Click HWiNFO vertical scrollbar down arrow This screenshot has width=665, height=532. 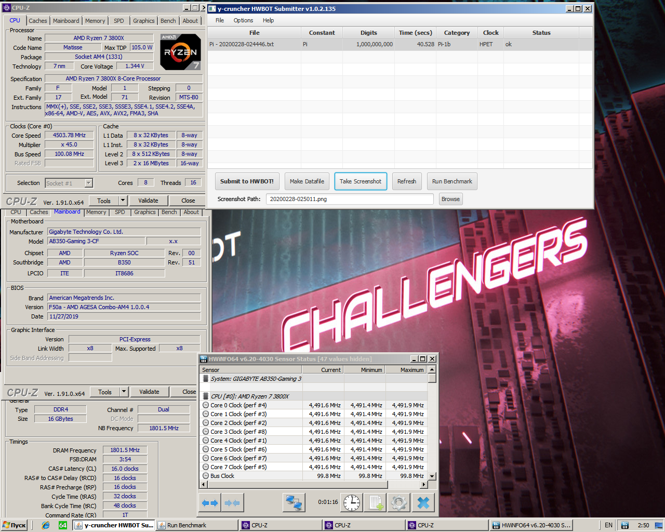pos(432,476)
